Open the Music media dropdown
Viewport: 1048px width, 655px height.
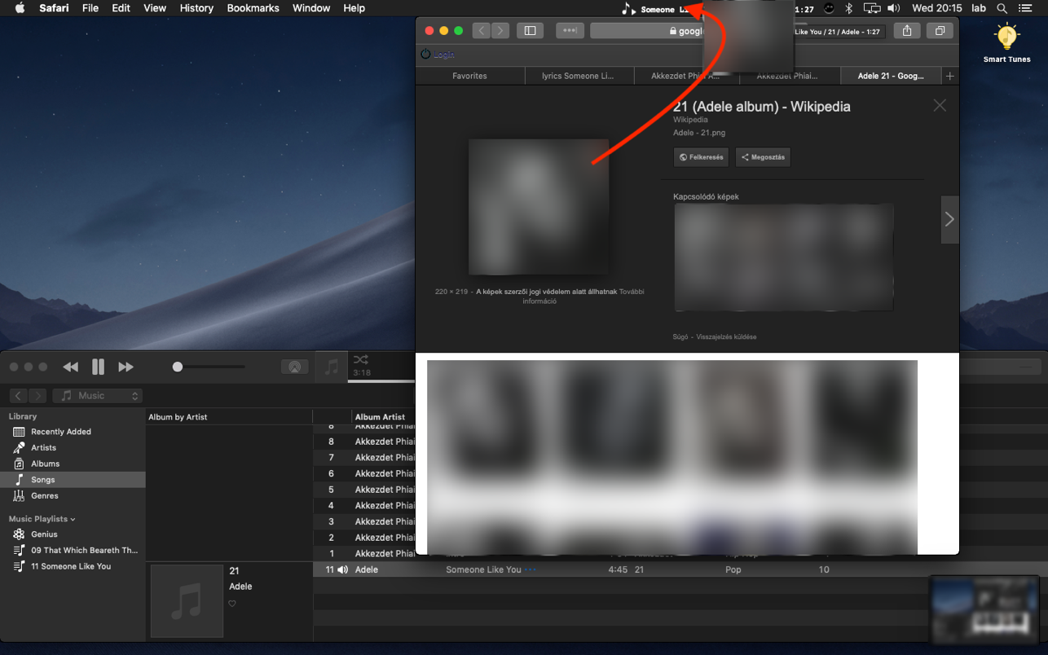pyautogui.click(x=98, y=396)
